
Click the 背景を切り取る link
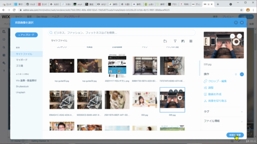[x=215, y=101]
